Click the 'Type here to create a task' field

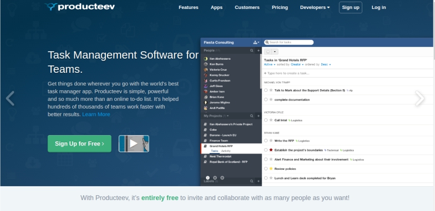pyautogui.click(x=348, y=73)
